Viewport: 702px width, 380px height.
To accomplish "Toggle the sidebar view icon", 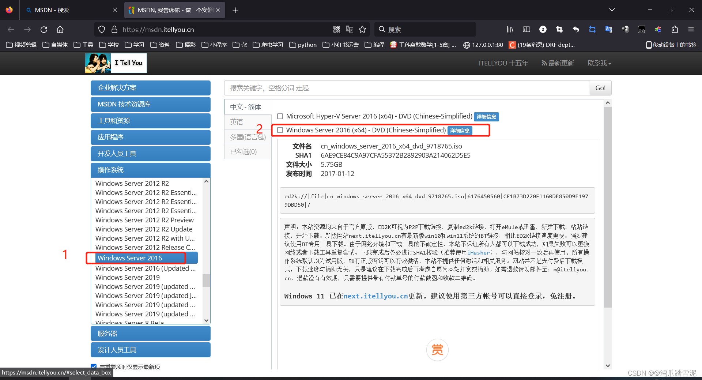I will pos(526,30).
